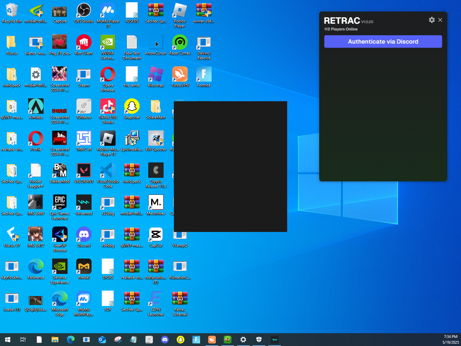Screen dimensions: 461x346
Task: Select the TGMacro desktop shortcut
Action: 84,109
